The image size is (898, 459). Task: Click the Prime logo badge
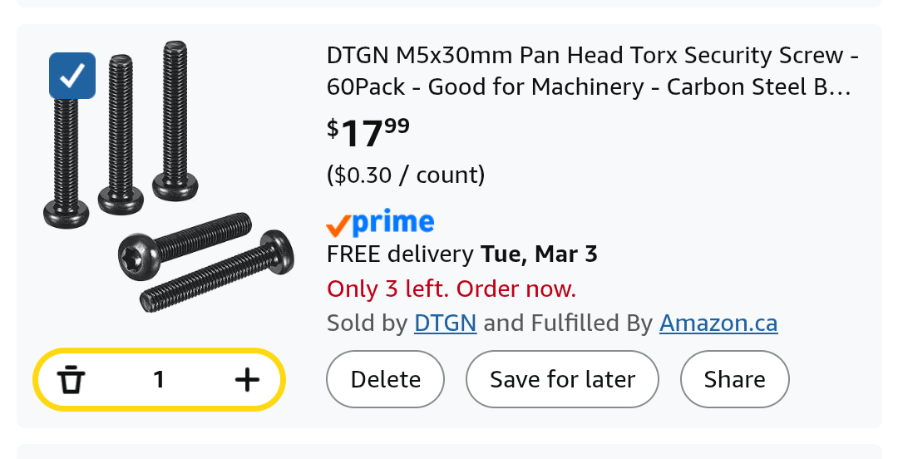point(381,222)
